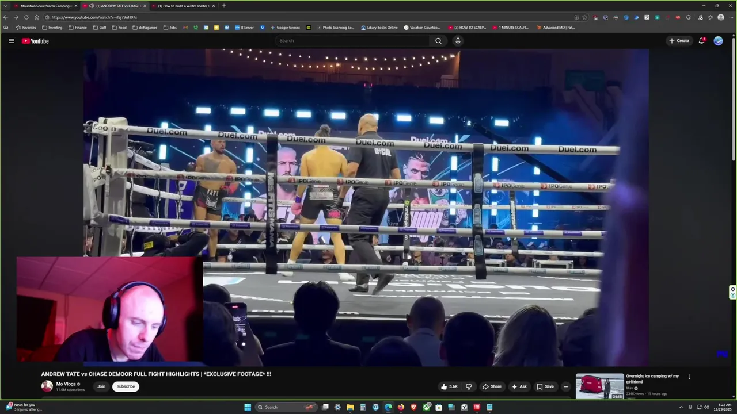This screenshot has height=414, width=737.
Task: Save the video with the Save button
Action: click(x=545, y=386)
